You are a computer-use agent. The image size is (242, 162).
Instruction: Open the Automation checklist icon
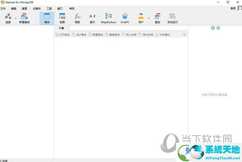(172, 16)
